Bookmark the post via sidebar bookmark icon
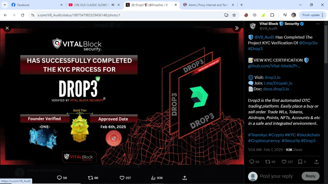Screen dimensions: 328x184 [x=300, y=162]
